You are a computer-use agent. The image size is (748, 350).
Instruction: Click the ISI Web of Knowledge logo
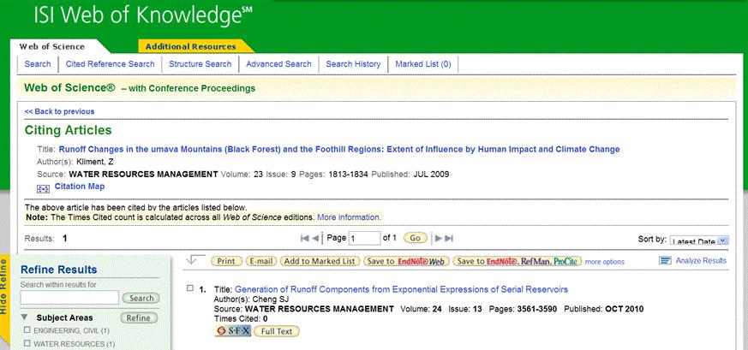click(142, 15)
